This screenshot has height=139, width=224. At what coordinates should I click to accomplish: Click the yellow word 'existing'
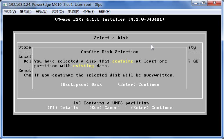[84, 66]
